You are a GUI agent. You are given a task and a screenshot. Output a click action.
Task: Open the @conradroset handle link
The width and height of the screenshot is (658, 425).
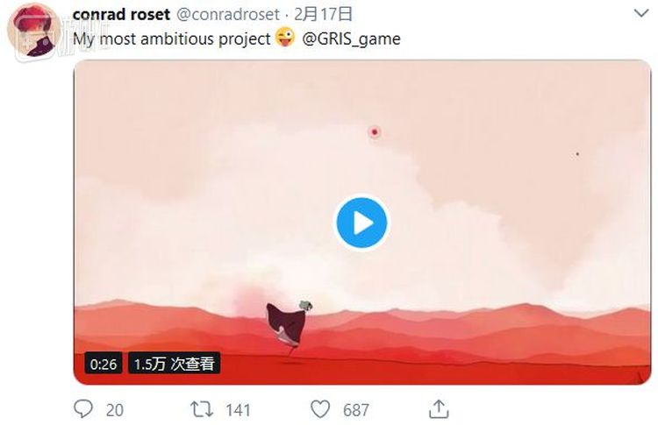tap(228, 14)
